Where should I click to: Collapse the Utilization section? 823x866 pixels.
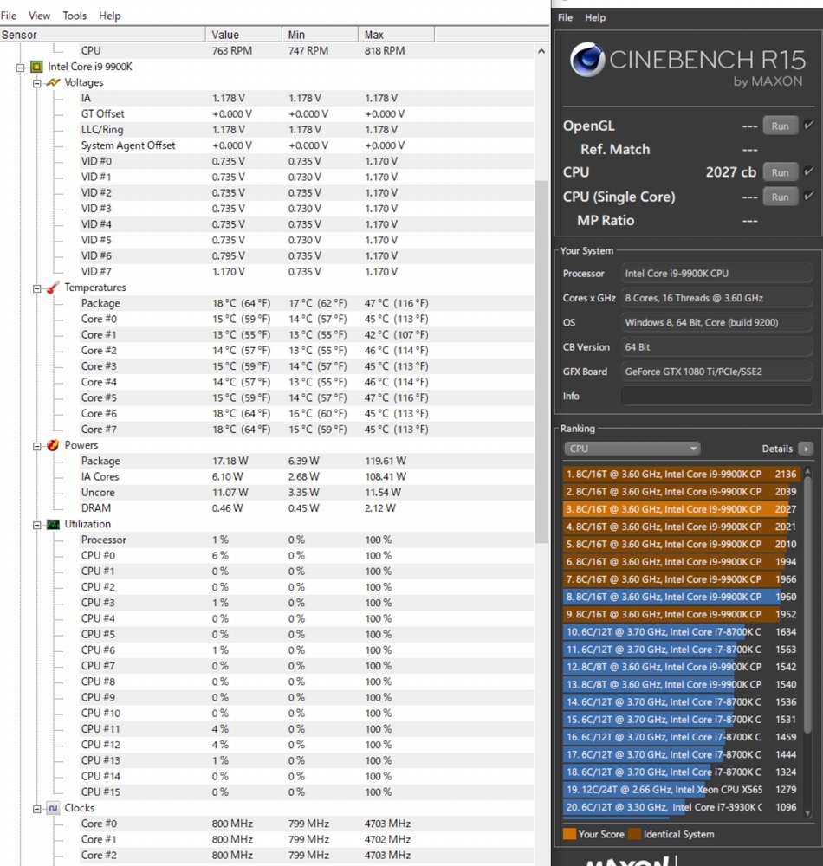(x=37, y=526)
